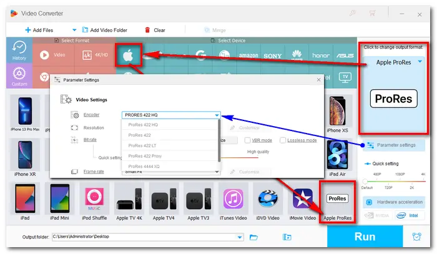Open the Custom format icon

point(19,76)
